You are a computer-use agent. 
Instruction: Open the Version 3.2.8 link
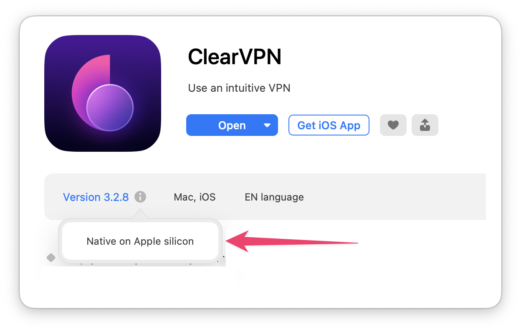(96, 197)
